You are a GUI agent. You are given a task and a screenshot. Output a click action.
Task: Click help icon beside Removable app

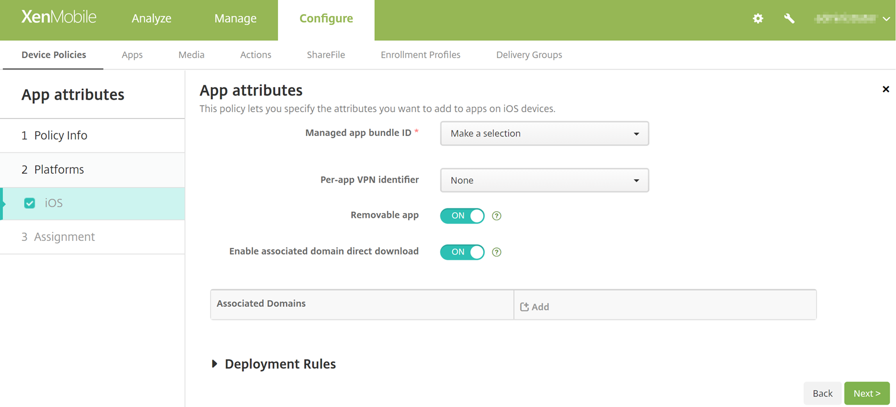click(497, 216)
